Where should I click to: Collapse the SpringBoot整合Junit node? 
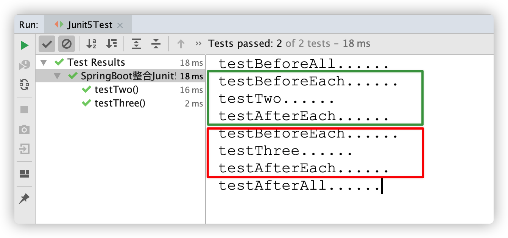click(x=58, y=76)
